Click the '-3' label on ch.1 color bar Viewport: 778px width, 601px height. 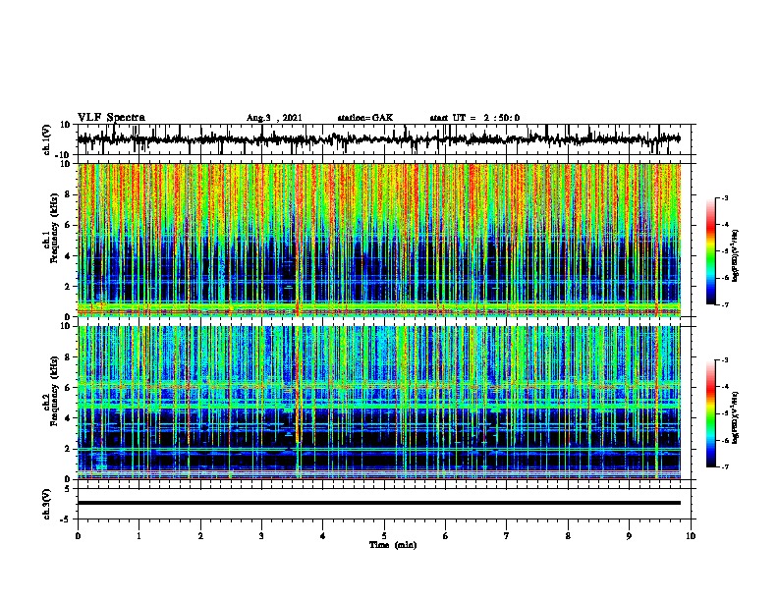click(x=724, y=197)
